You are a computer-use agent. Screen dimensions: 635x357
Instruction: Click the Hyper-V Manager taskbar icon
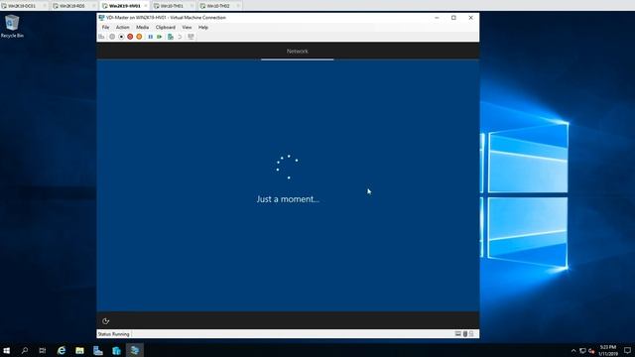coord(117,350)
